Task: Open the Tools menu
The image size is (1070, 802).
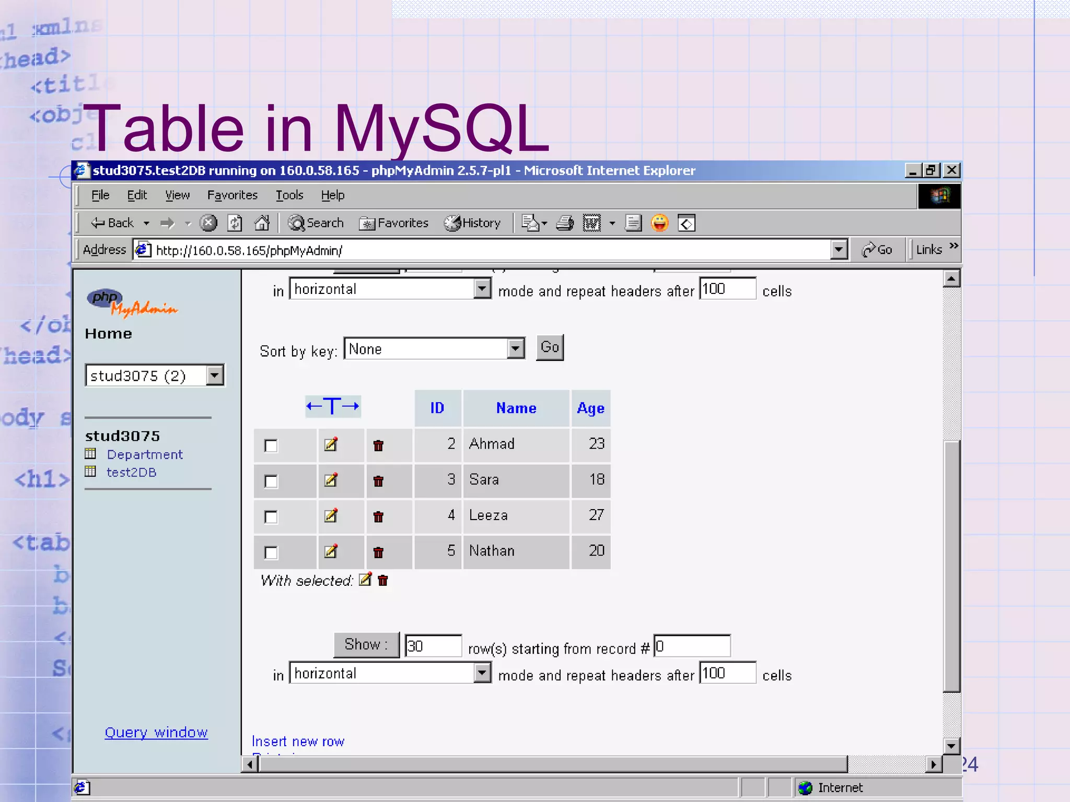Action: 289,195
